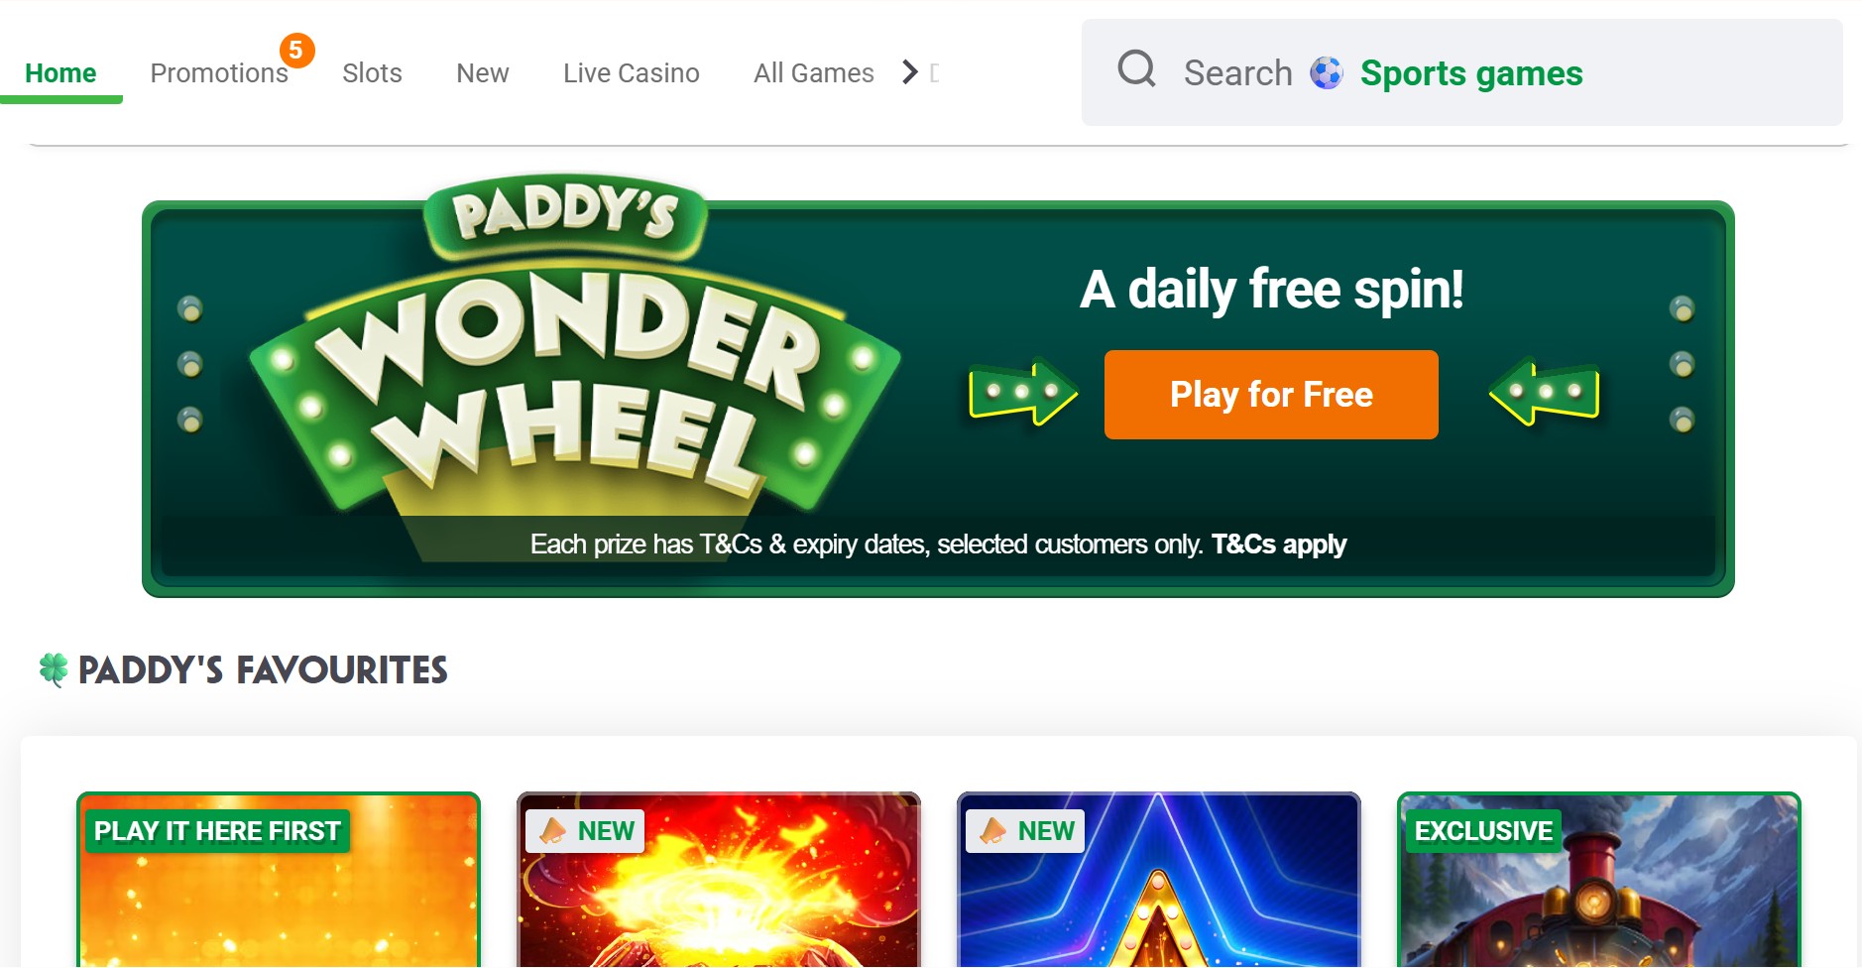Screen dimensions: 1862x968
Task: Switch to the Slots tab
Action: [372, 73]
